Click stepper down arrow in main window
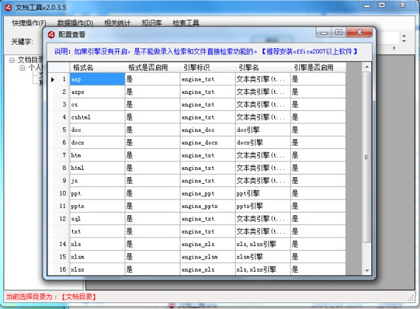The image size is (420, 309). 404,41
